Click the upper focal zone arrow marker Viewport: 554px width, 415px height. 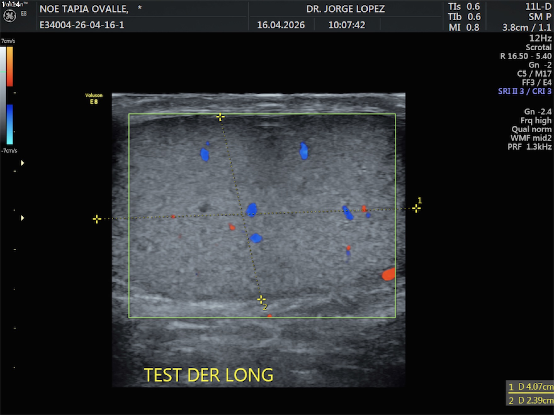22,163
